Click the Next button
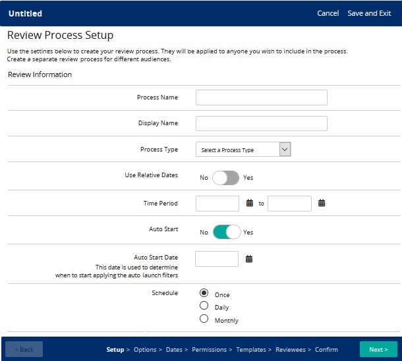Screen dimensions: 402x361 378,349
